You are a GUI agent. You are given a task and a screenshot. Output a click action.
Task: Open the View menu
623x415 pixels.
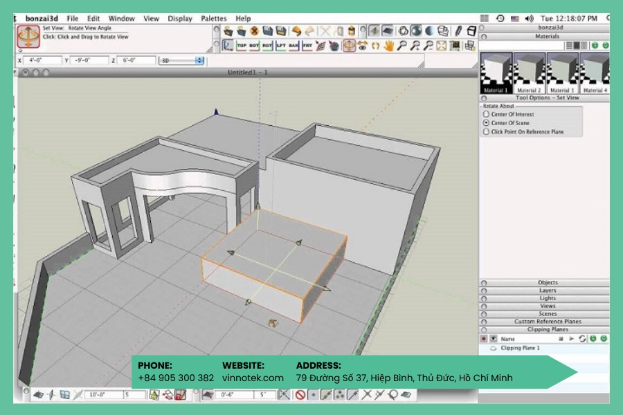tap(151, 18)
